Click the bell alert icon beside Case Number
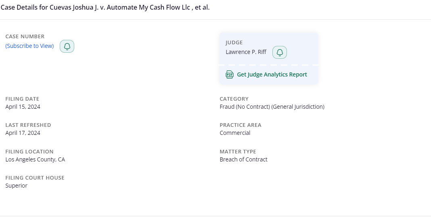Viewport: 431px width, 217px height. [67, 46]
